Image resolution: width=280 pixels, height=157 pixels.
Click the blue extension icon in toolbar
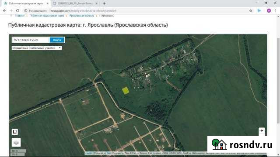coord(259,10)
